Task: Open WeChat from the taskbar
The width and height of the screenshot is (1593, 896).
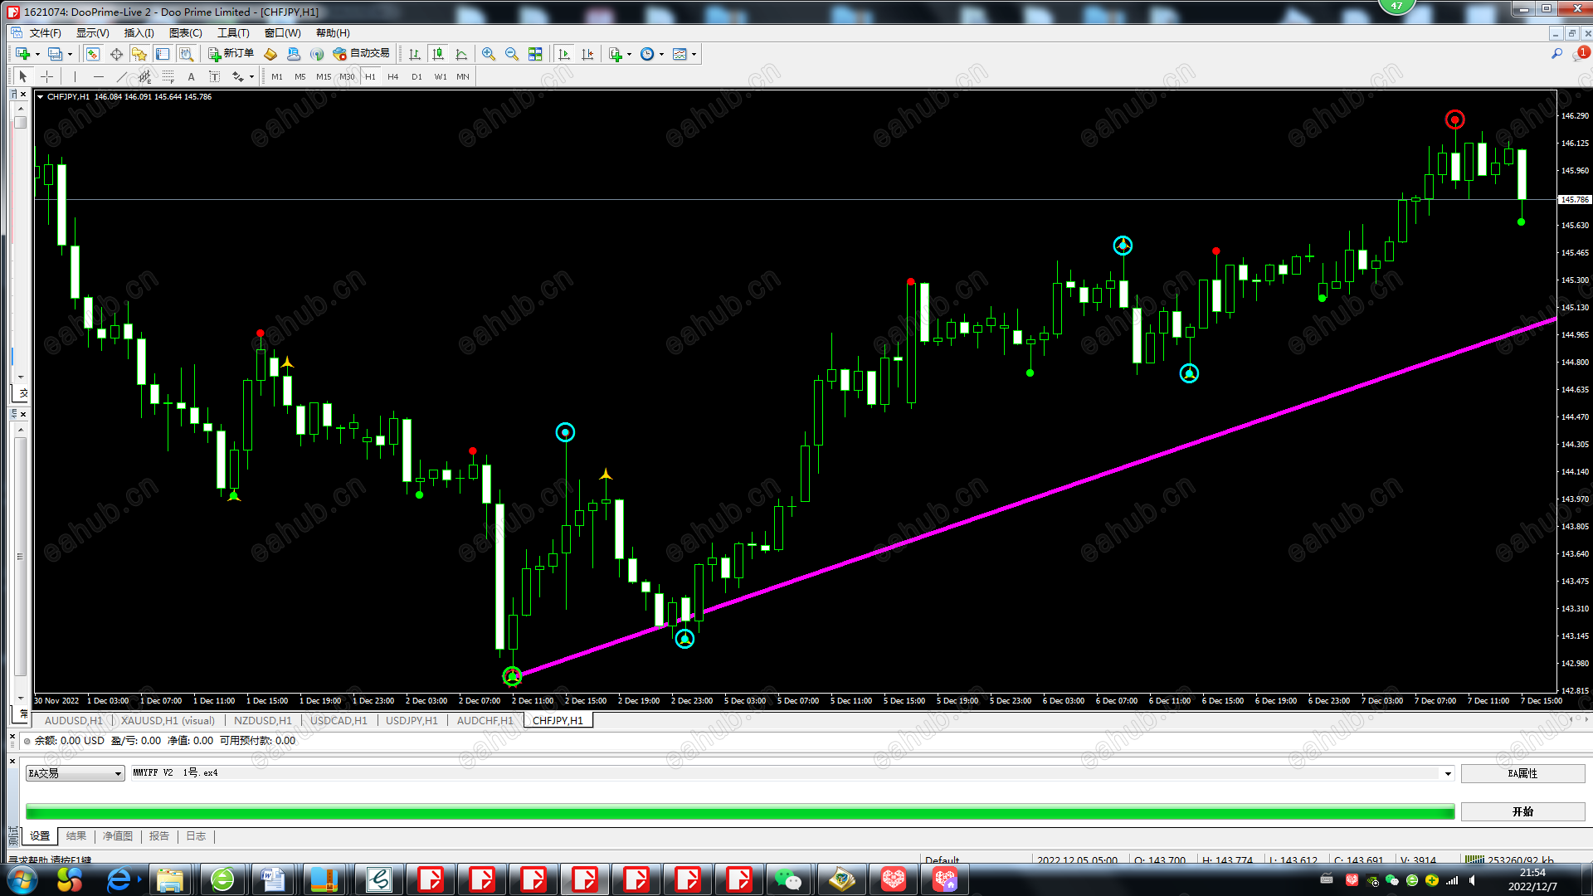Action: tap(787, 879)
